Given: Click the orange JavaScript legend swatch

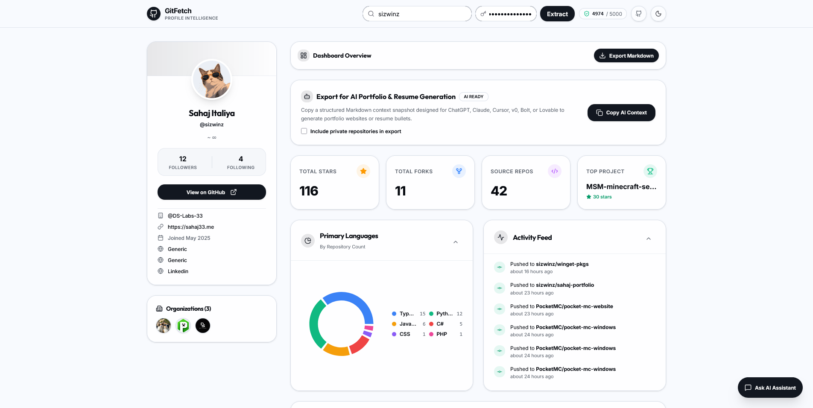Looking at the screenshot, I should pyautogui.click(x=394, y=324).
